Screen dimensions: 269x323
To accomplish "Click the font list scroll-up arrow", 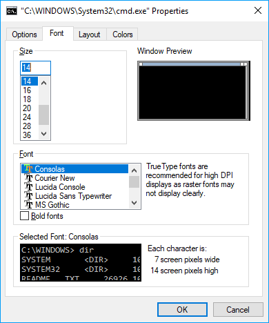I will point(134,170).
